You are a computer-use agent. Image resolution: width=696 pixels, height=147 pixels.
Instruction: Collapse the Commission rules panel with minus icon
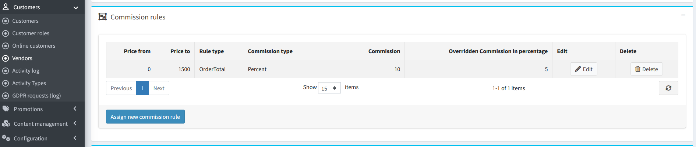(x=683, y=15)
